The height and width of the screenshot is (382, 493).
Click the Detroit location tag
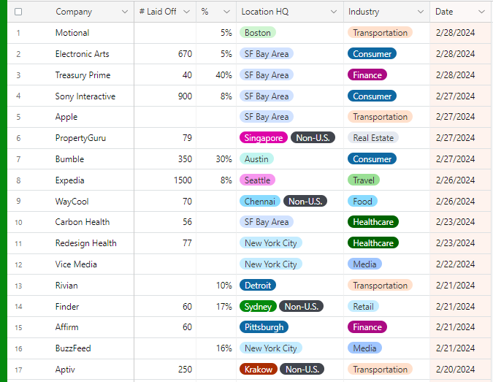tap(258, 285)
